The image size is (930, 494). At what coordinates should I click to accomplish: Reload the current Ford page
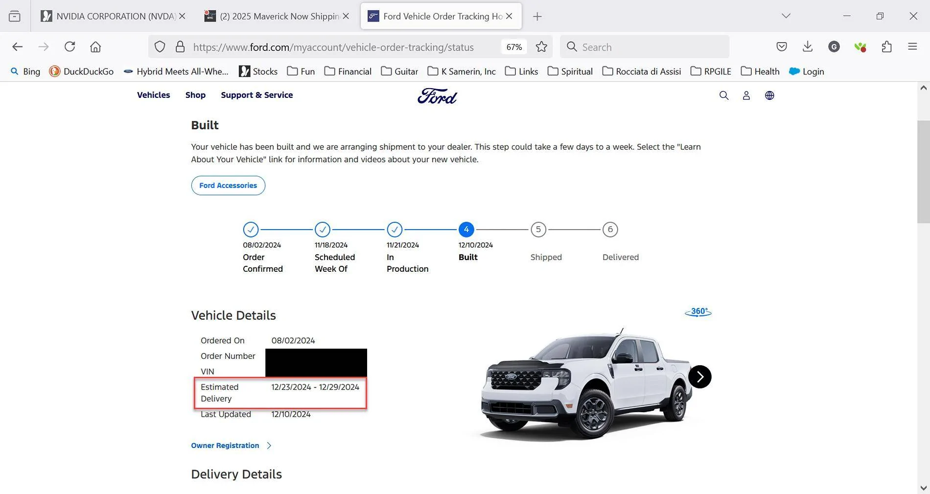pos(70,47)
